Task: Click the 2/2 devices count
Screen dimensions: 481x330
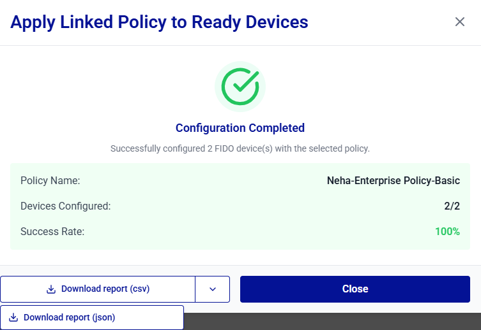Action: (x=452, y=206)
